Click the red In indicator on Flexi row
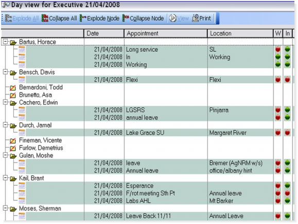Image resolution: width=298 pixels, height=224 pixels. 287,80
